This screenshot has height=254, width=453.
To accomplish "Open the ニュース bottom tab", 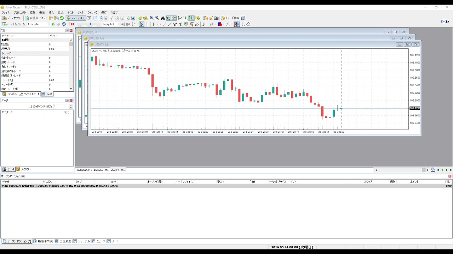I will [x=99, y=241].
